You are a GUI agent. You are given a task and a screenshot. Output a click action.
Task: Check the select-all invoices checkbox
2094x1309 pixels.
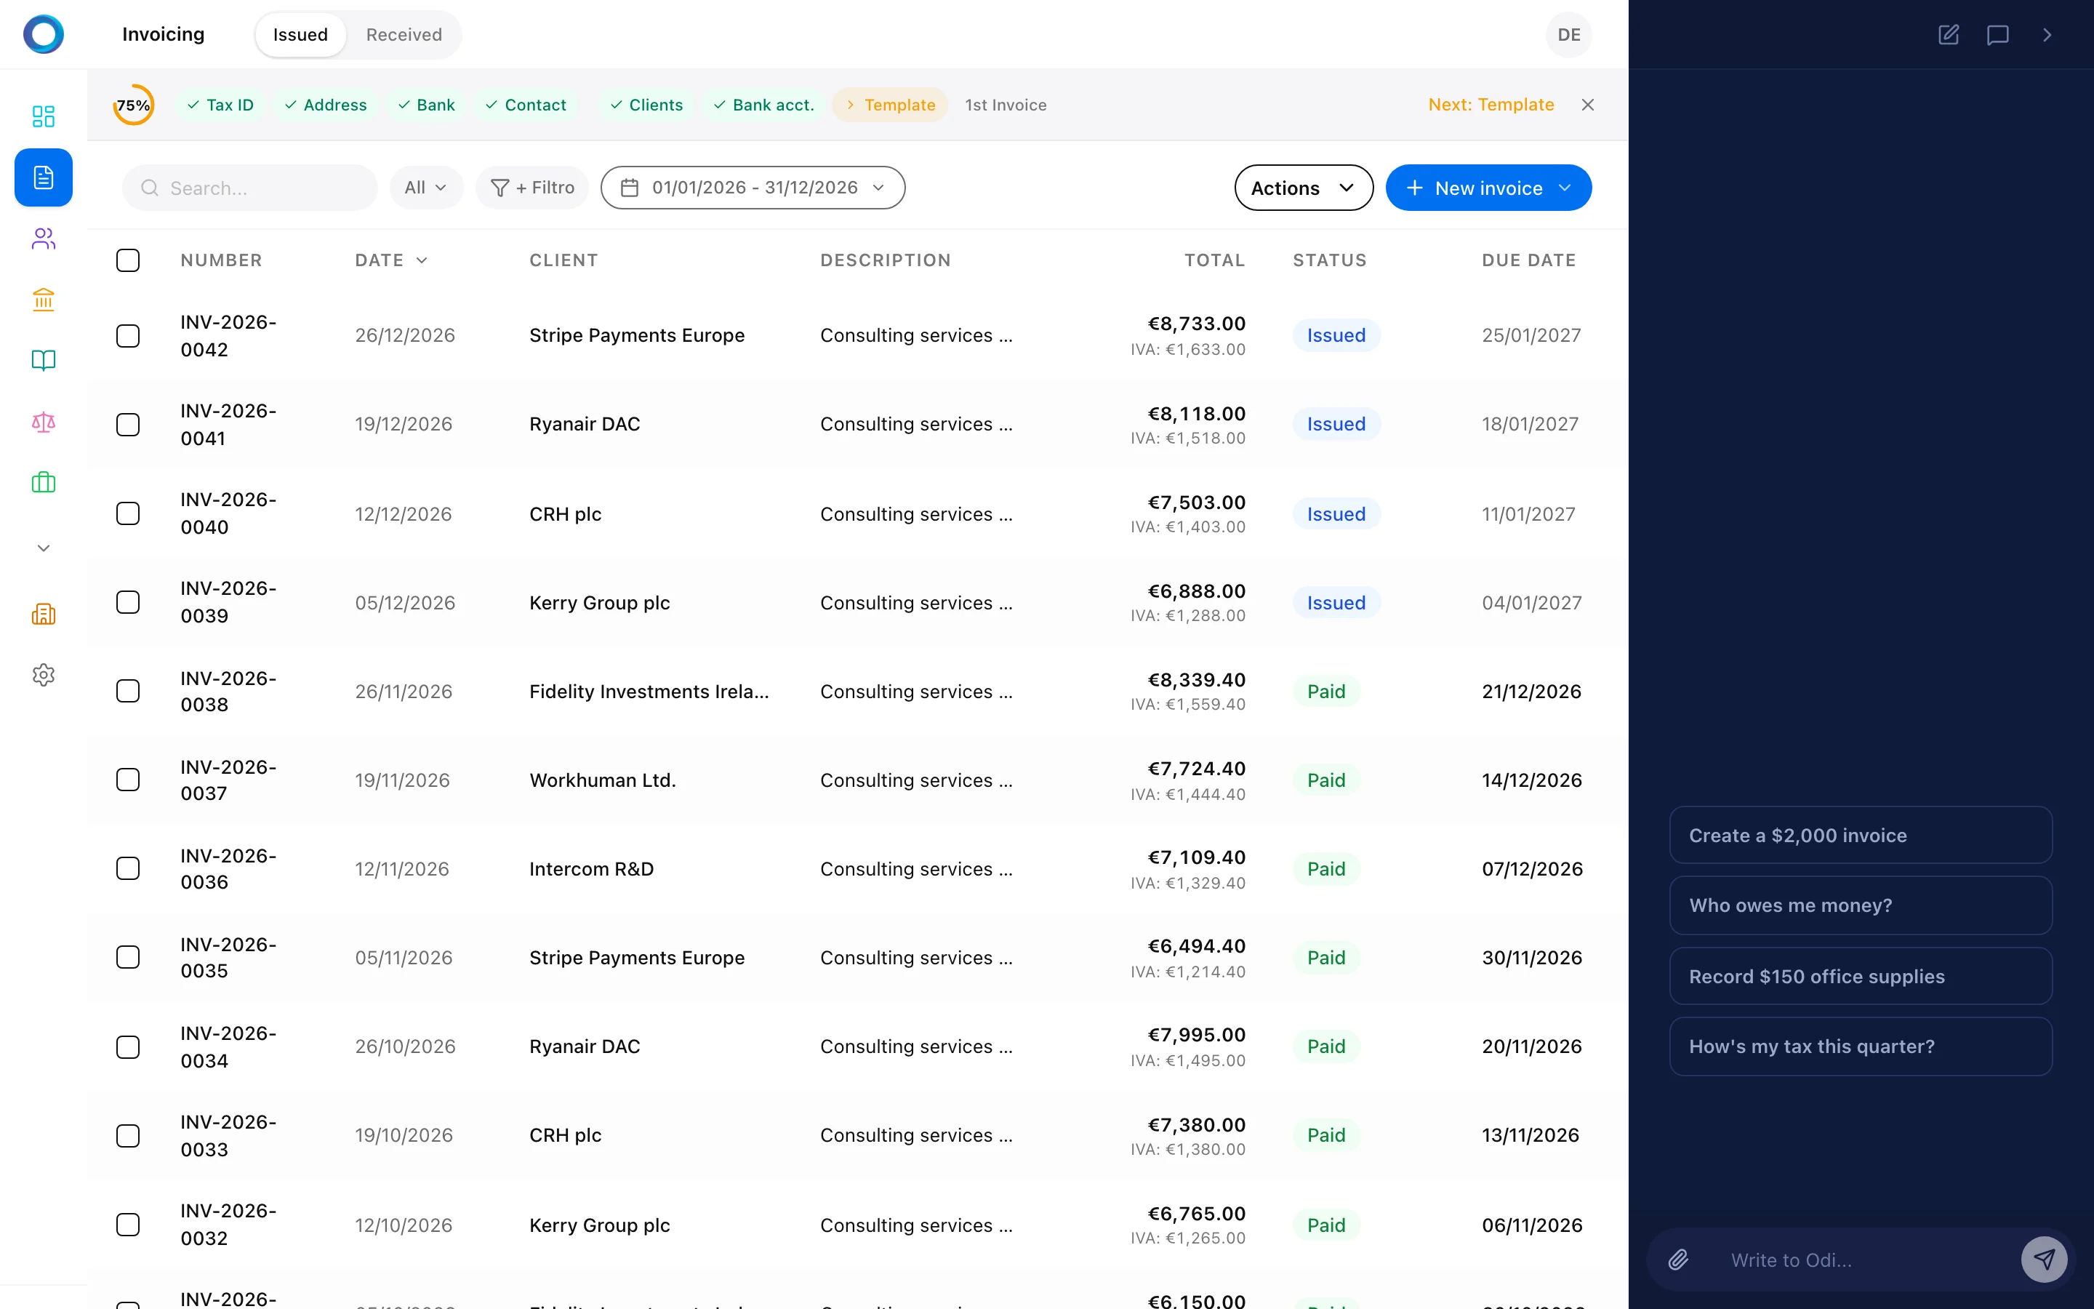coord(127,260)
